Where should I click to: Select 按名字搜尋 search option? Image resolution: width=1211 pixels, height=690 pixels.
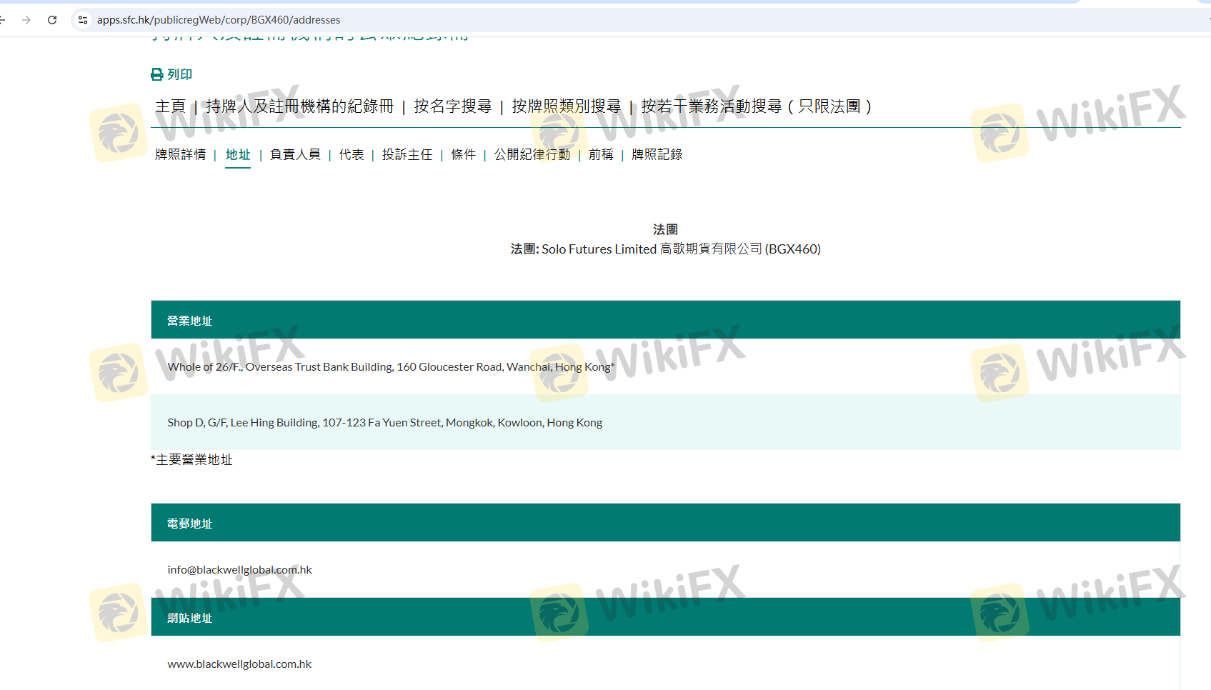452,106
